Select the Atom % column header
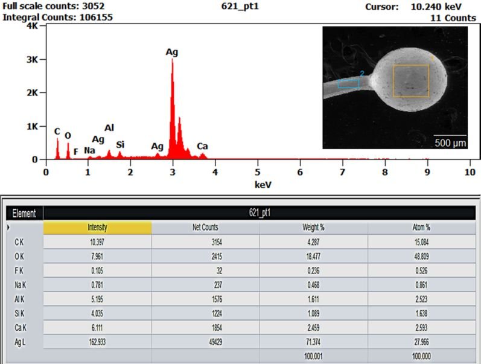Image resolution: width=481 pixels, height=364 pixels. point(421,228)
